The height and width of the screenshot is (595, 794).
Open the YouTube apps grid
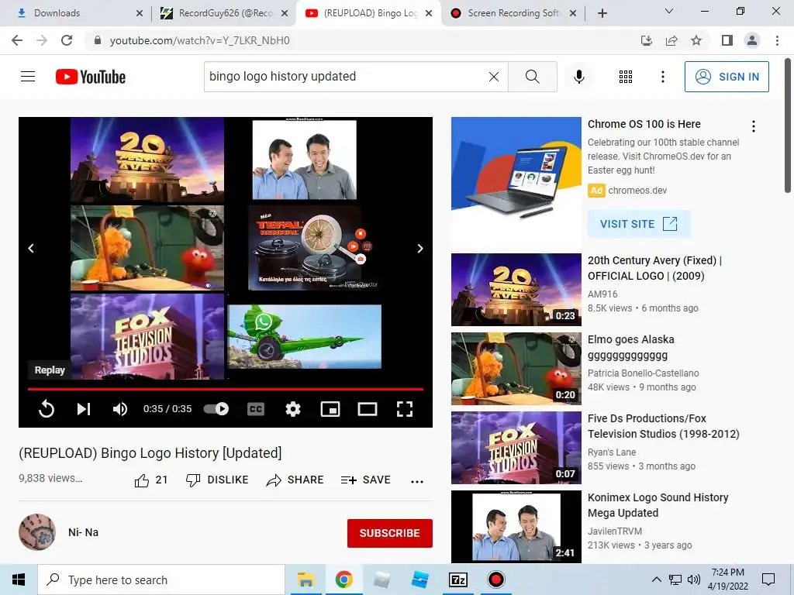click(626, 77)
